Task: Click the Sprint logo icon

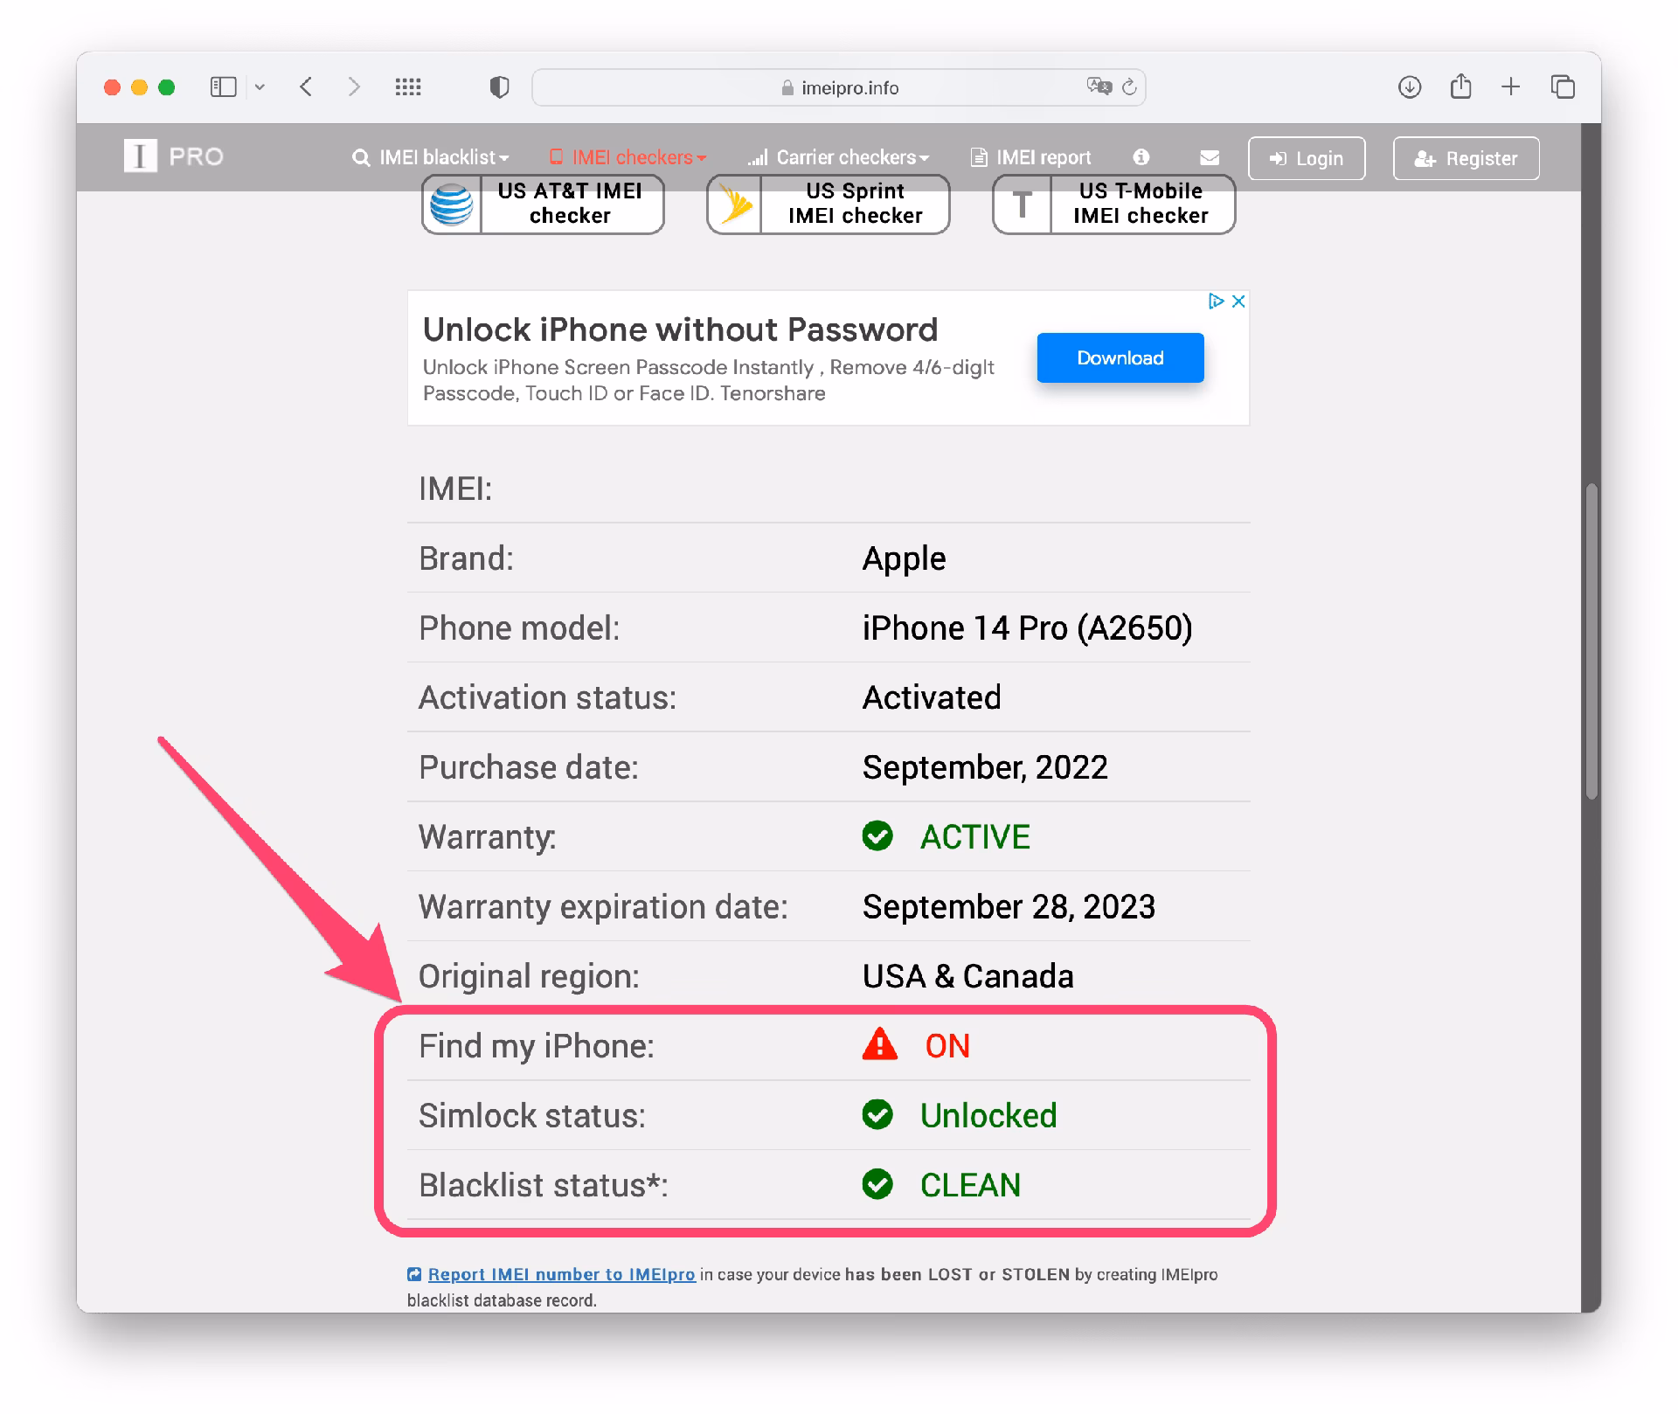Action: [734, 204]
